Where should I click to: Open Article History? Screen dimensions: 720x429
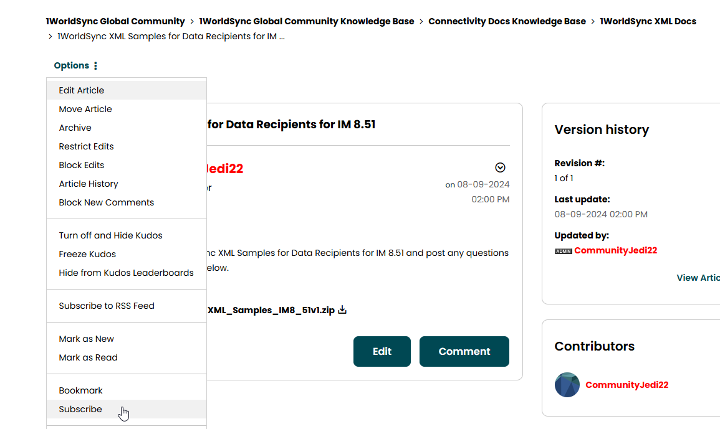(x=88, y=183)
